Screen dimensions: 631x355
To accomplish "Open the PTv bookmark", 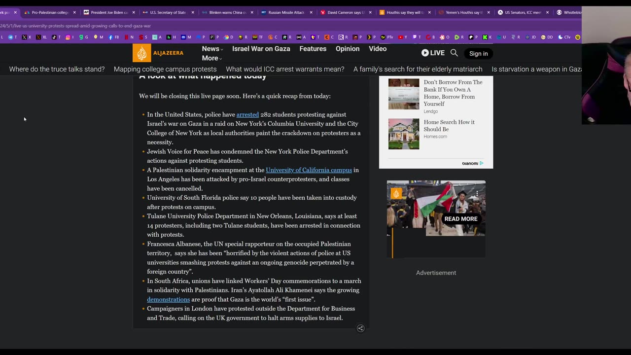I will click(387, 37).
